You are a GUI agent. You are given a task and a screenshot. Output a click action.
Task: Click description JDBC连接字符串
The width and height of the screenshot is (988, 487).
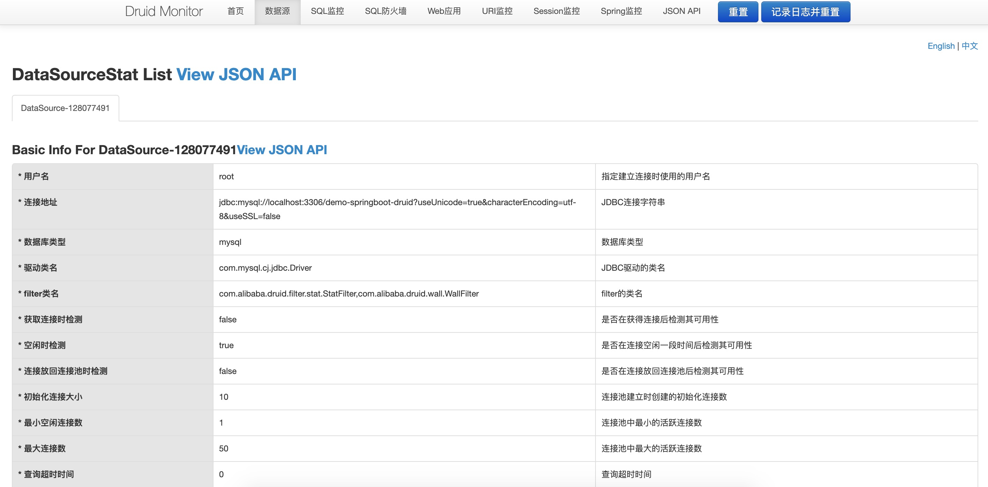[633, 202]
